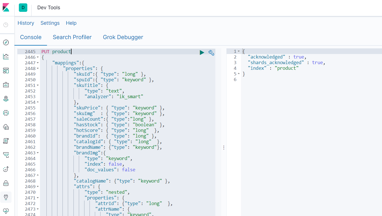Show recently viewed clock icon
382x216 pixels.
(6, 25)
